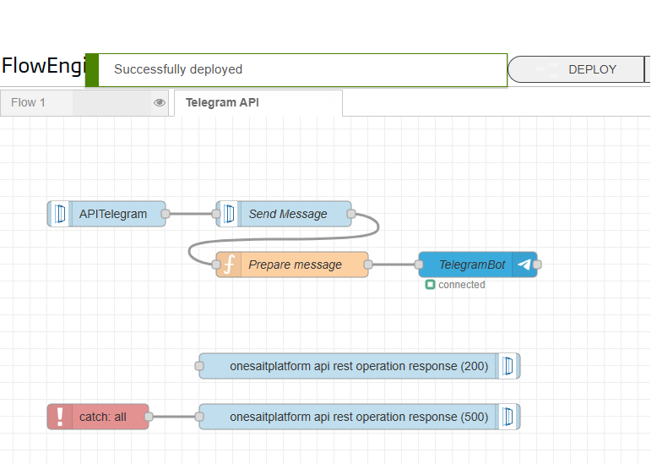
Task: Click the response (200) node icon
Action: [x=508, y=366]
